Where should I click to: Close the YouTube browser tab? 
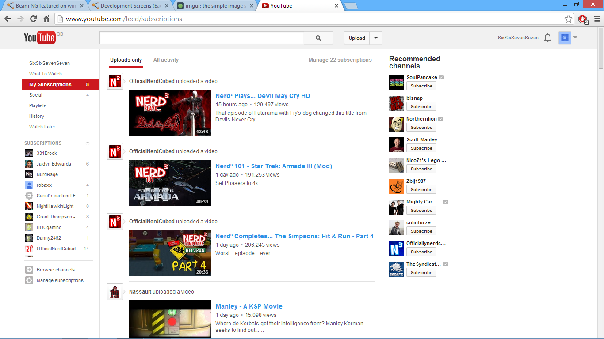pyautogui.click(x=336, y=6)
